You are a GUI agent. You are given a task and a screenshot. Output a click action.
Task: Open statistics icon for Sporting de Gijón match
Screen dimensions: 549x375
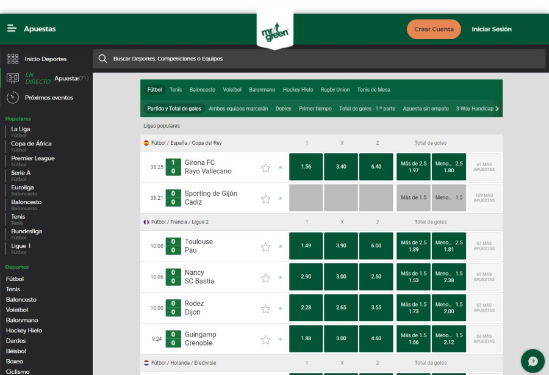point(281,198)
